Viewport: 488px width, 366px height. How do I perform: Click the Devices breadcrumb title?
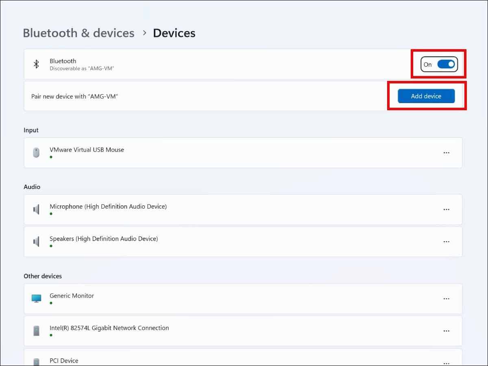tap(174, 33)
